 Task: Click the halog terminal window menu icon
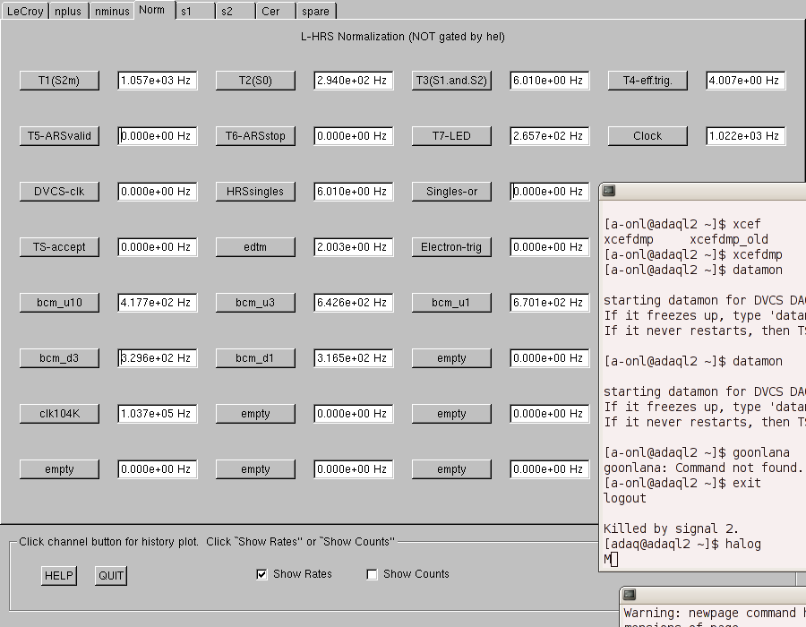(609, 191)
